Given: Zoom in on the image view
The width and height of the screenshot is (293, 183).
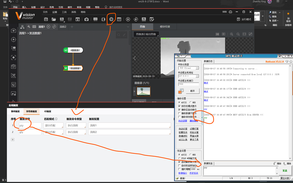Looking at the screenshot, I should coord(232,34).
